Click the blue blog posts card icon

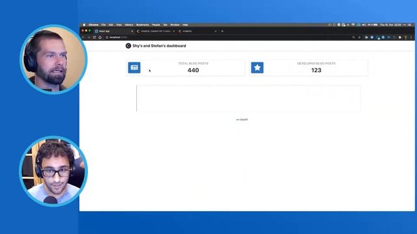tap(134, 68)
